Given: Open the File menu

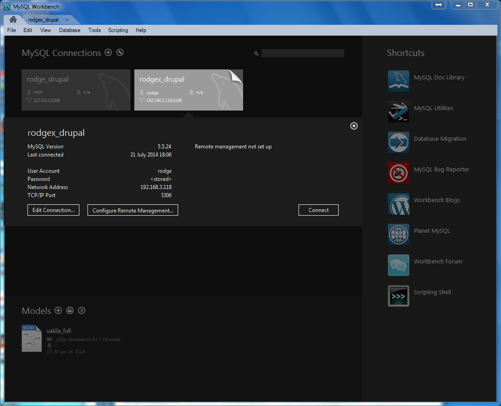Looking at the screenshot, I should 12,30.
